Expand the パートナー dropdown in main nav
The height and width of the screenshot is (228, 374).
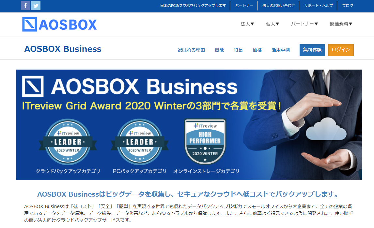304,24
